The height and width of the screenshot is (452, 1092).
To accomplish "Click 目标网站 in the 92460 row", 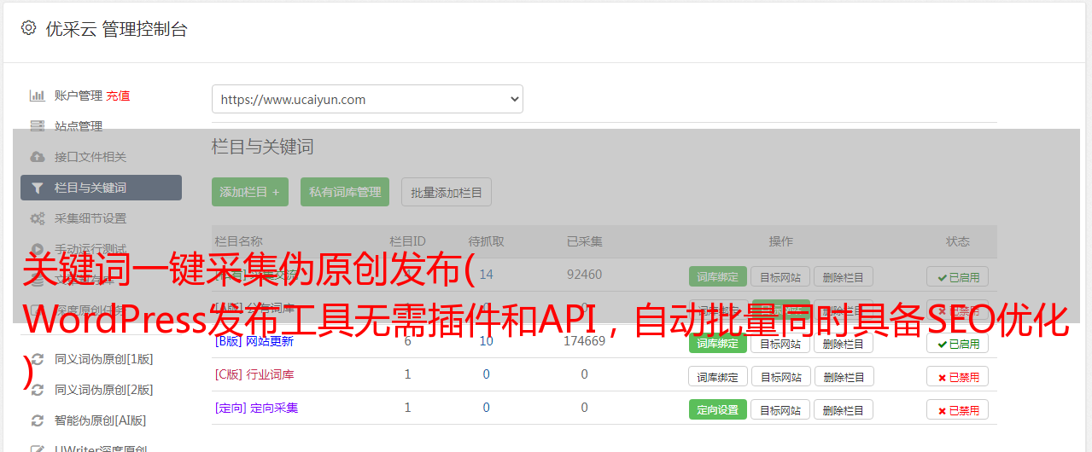I will (780, 276).
